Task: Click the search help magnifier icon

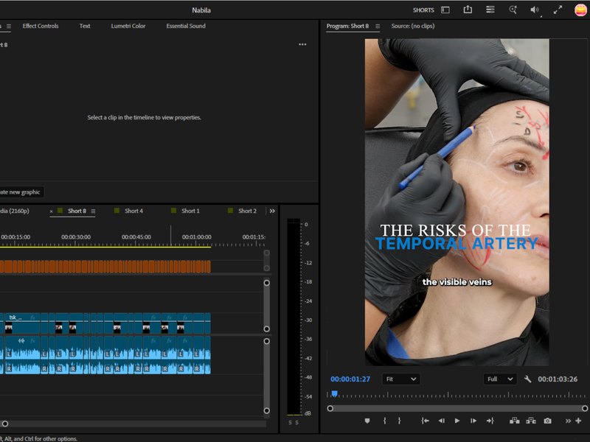Action: (513, 10)
